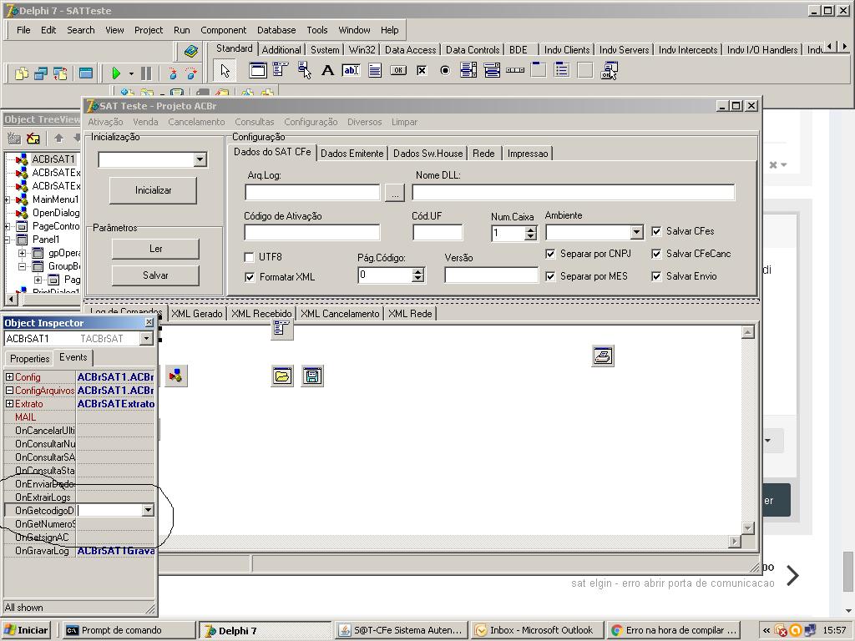The width and height of the screenshot is (855, 641).
Task: Select the ScrollBar component in palette
Action: (x=515, y=70)
